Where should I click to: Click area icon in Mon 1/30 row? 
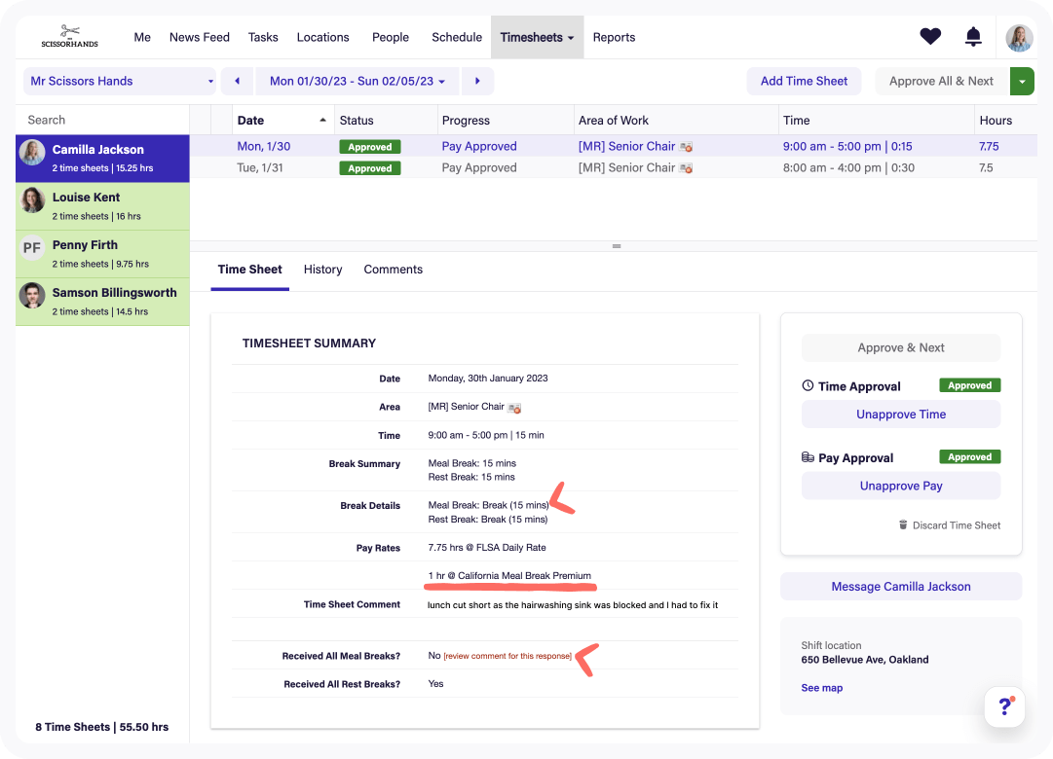(686, 147)
